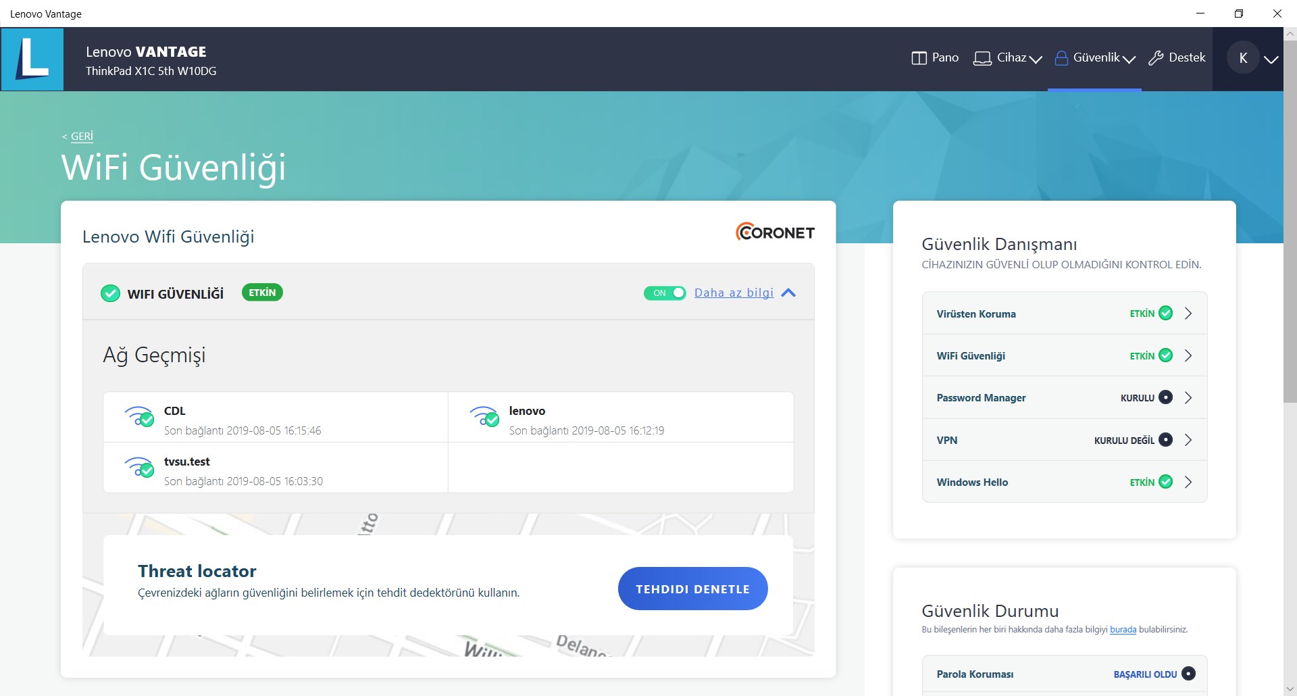Image resolution: width=1297 pixels, height=696 pixels.
Task: Click the Daha az bilgi link
Action: tap(734, 293)
